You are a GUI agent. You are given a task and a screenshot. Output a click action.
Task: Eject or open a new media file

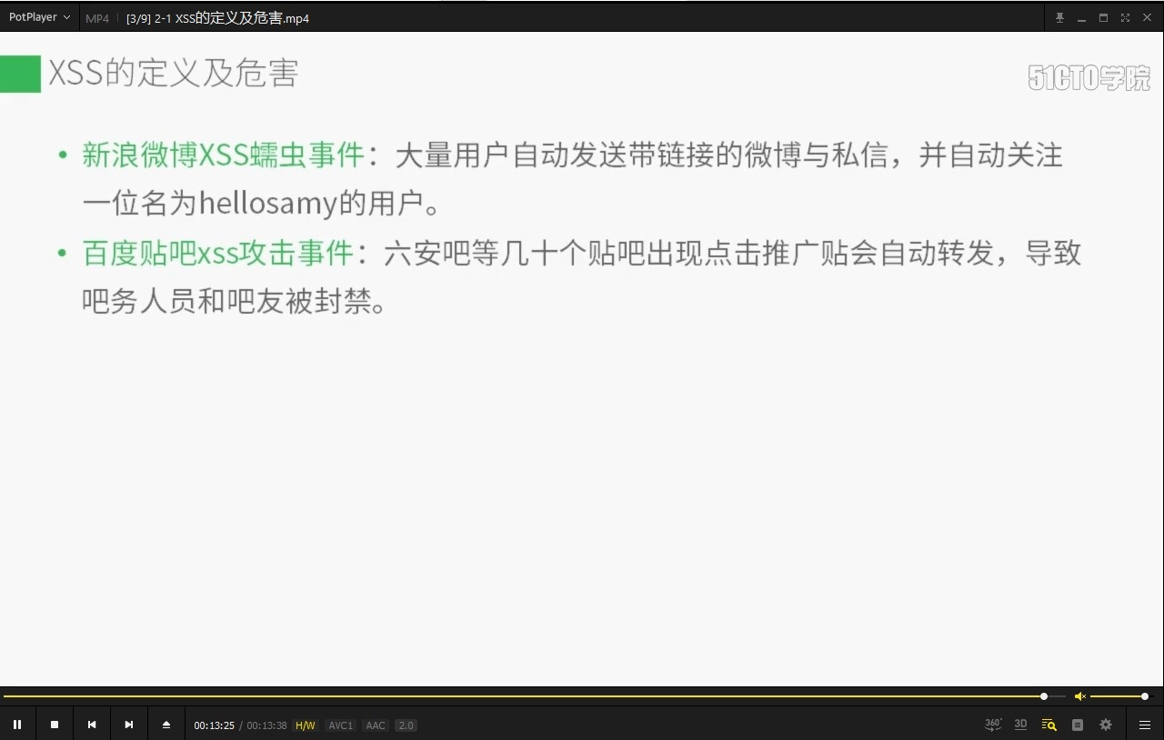click(x=166, y=725)
